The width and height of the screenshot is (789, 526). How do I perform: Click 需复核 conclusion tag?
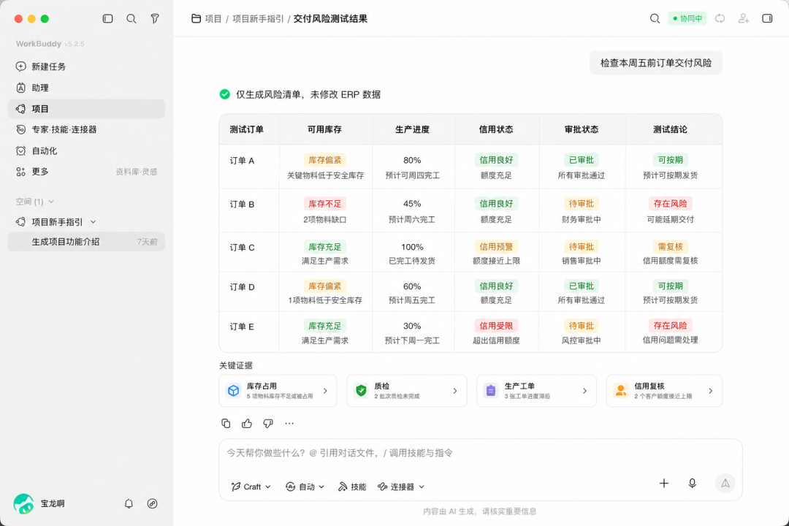click(670, 247)
